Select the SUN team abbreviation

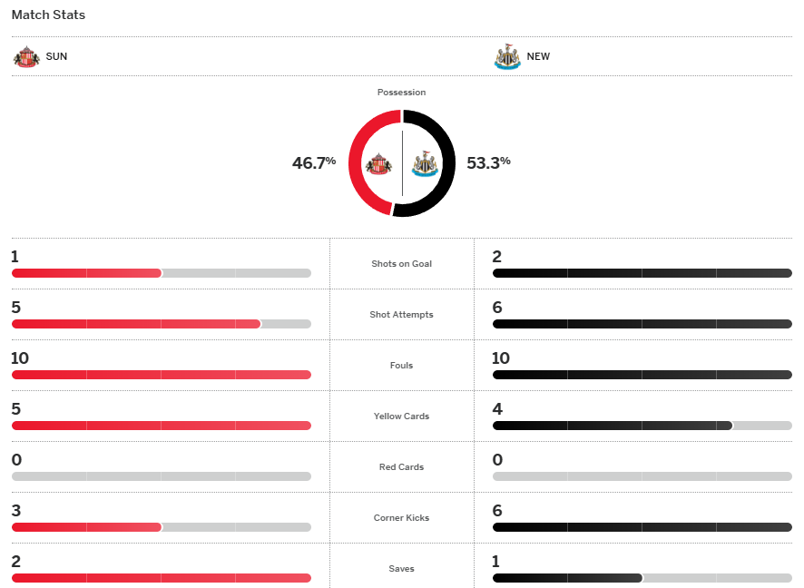(56, 56)
